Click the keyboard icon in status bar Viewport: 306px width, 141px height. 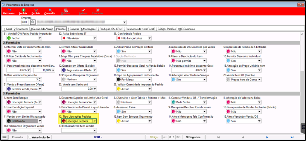click(4, 137)
